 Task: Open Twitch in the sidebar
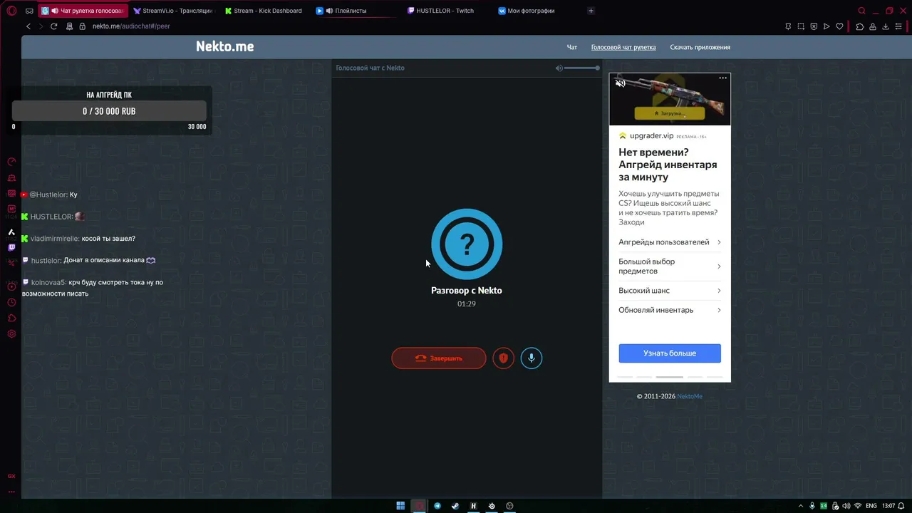11,248
